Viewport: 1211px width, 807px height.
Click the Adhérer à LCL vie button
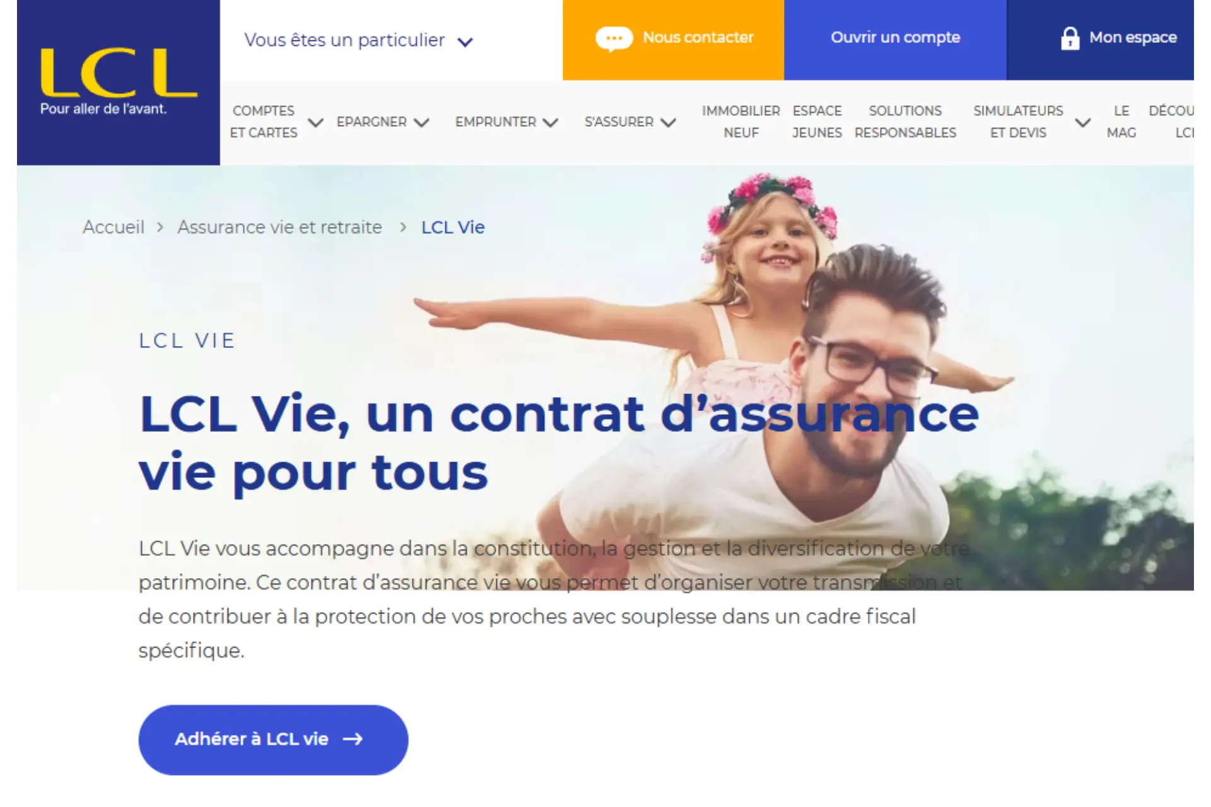click(273, 740)
